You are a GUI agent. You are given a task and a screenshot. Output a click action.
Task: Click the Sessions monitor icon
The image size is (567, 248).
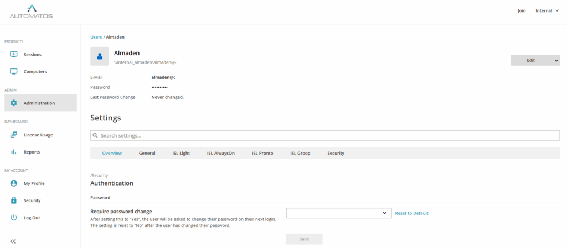pos(13,55)
